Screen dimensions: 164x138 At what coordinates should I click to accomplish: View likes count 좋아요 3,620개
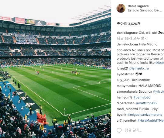click(x=128, y=24)
